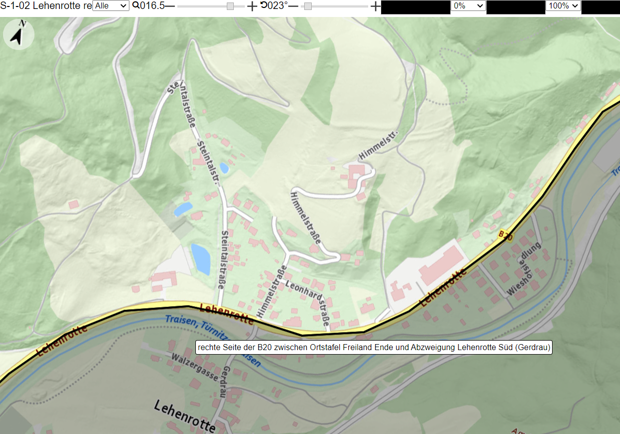
Task: Click the zoom level slider handle
Action: [x=230, y=6]
